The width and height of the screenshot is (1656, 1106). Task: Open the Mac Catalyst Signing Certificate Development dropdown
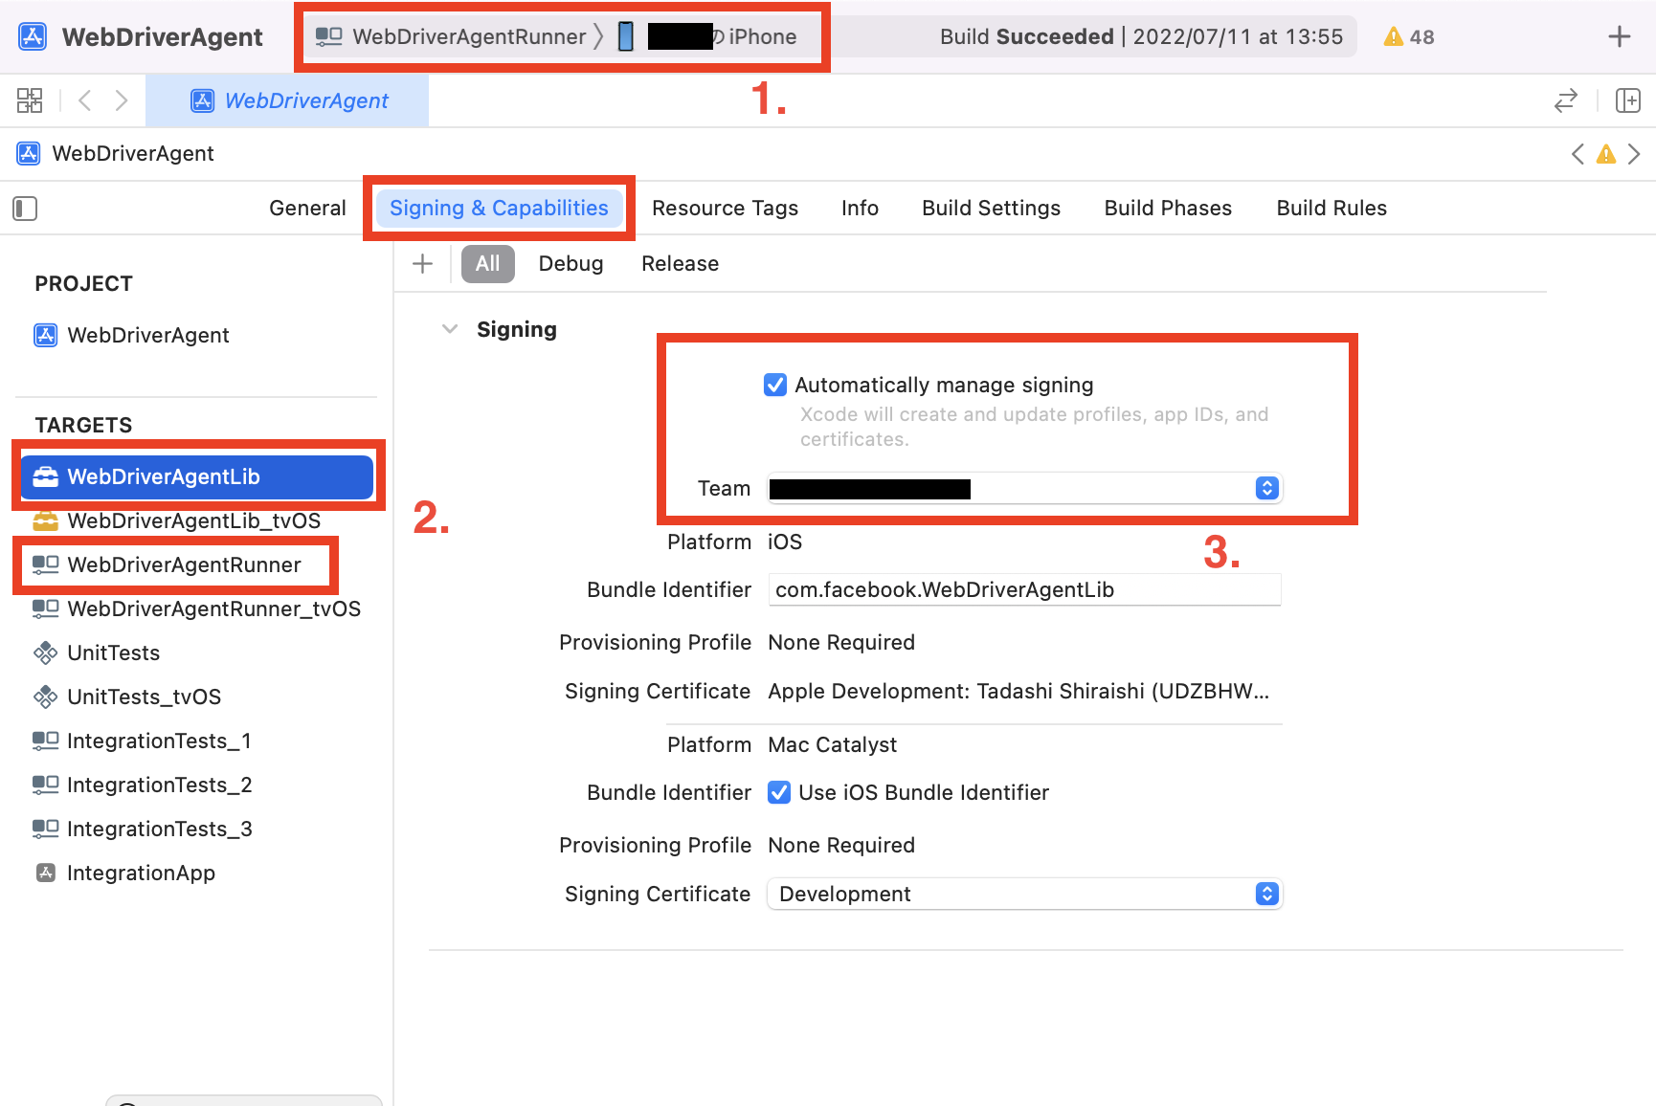click(x=1024, y=894)
